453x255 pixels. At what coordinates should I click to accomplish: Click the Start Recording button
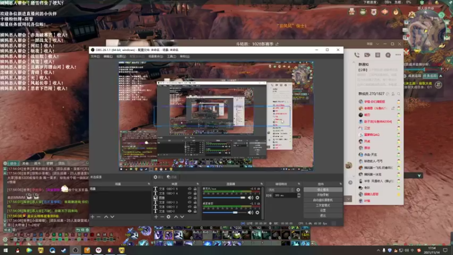click(x=323, y=195)
